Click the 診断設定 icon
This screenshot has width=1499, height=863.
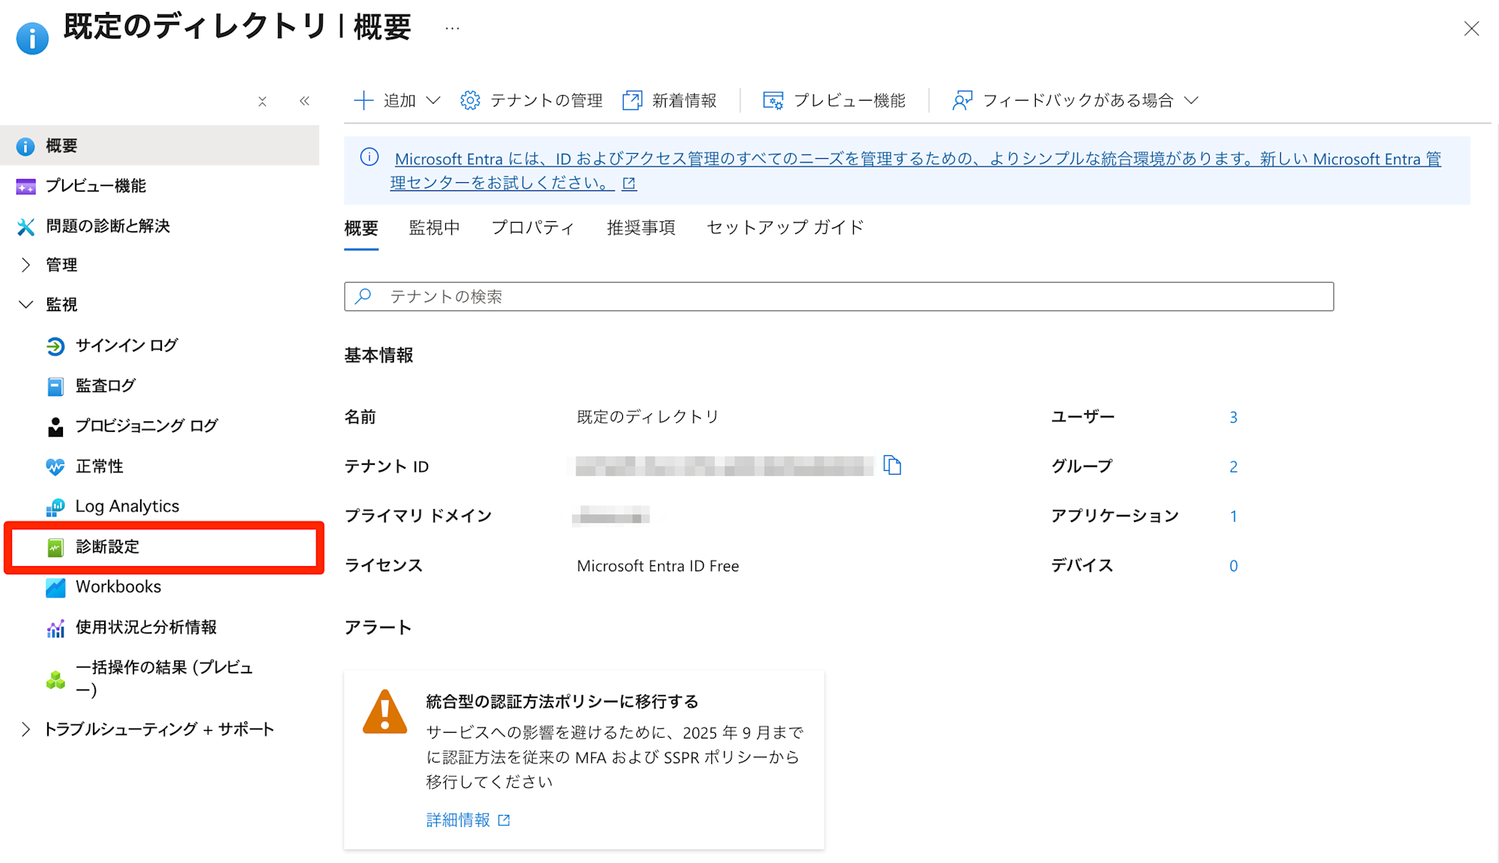(x=55, y=547)
